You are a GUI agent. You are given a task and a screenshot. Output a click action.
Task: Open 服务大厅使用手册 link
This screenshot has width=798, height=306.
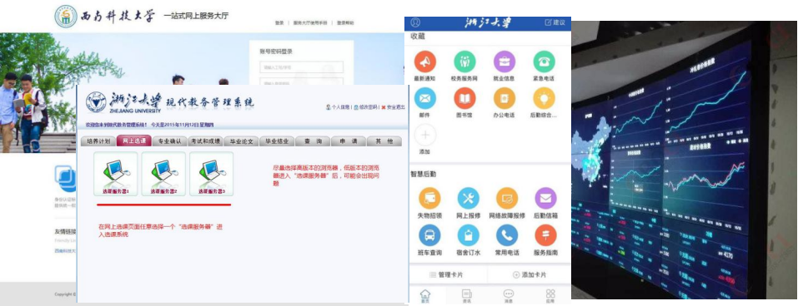[310, 22]
